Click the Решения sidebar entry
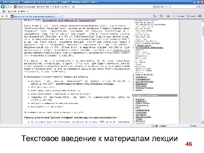Image resolution: width=204 pixels, height=153 pixels. 140,121
